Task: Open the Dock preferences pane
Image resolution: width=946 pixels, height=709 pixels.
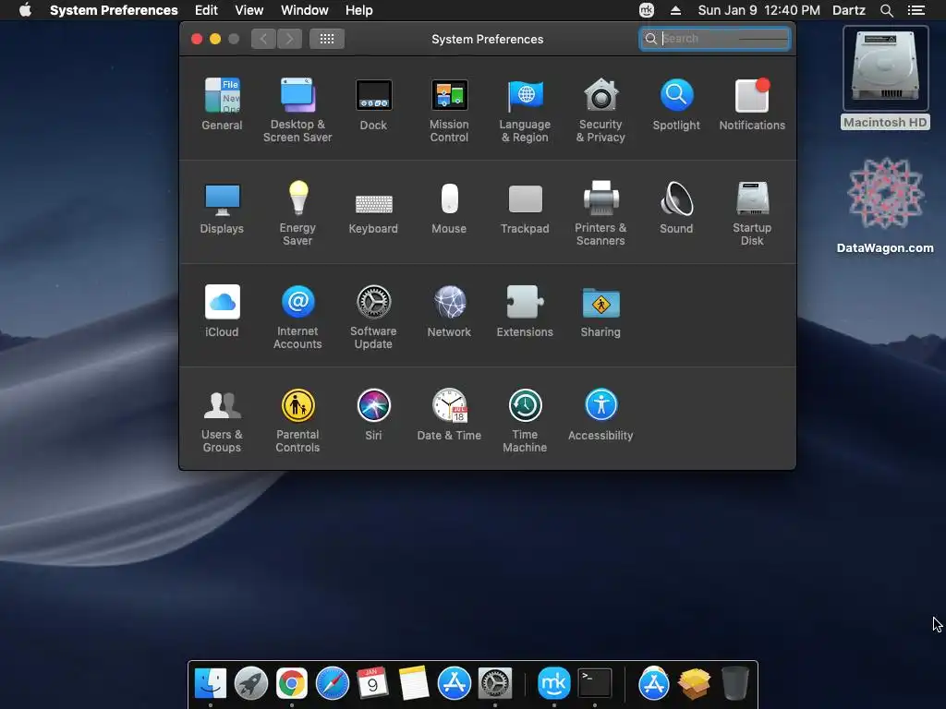Action: pos(373,103)
